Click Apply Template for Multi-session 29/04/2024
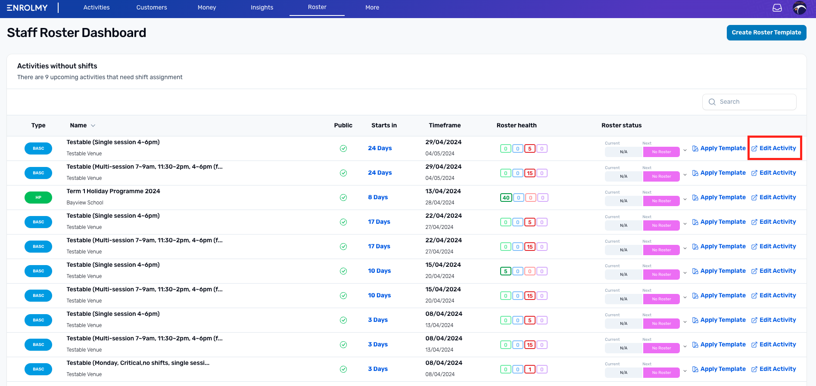 click(x=719, y=173)
